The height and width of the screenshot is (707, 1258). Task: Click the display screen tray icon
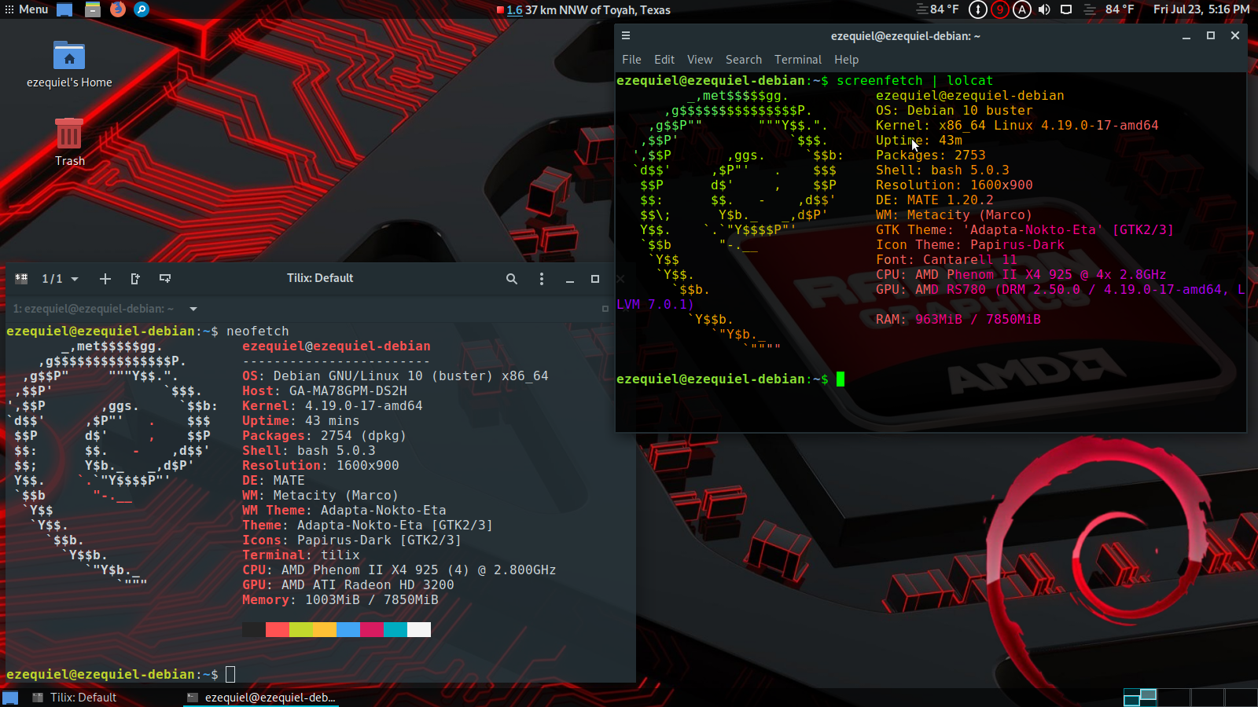tap(1066, 9)
